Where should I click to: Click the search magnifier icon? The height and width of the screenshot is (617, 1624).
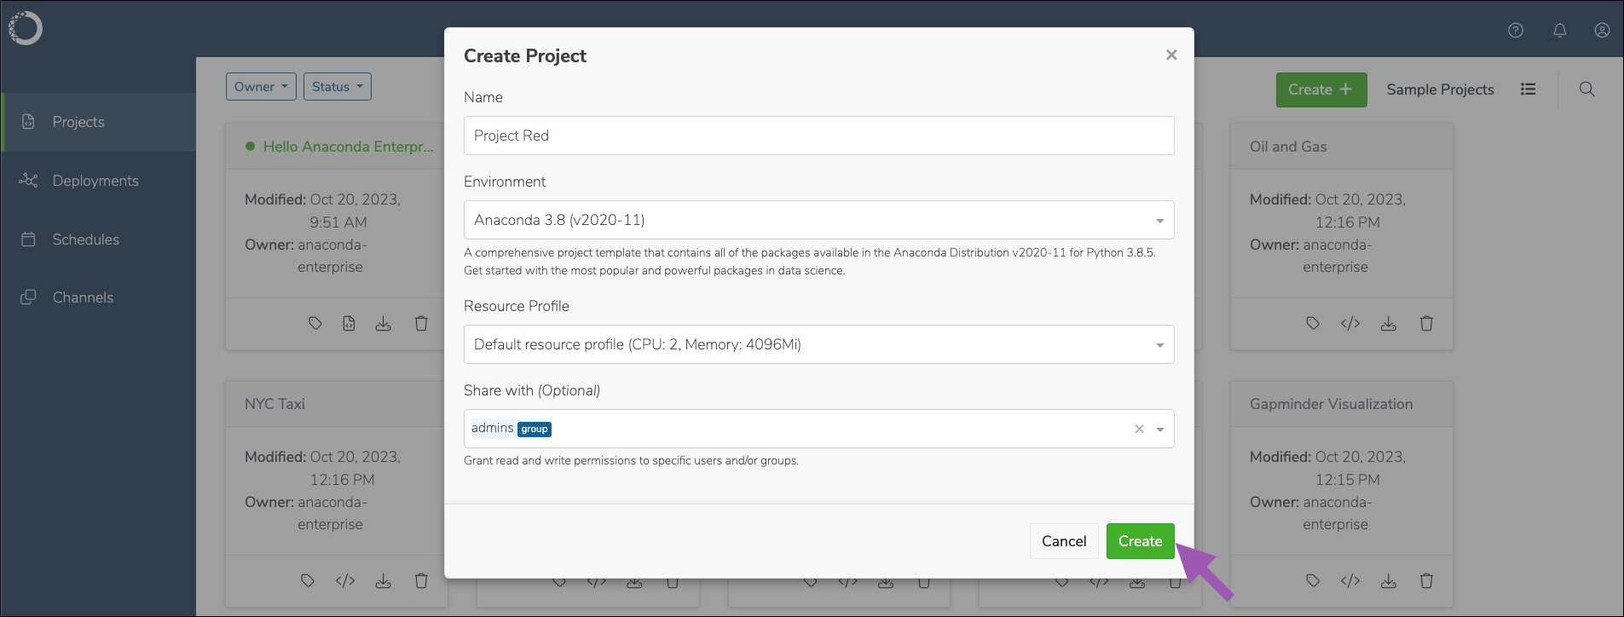click(1586, 89)
